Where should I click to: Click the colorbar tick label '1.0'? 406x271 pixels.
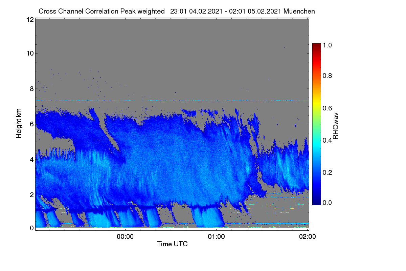[328, 45]
